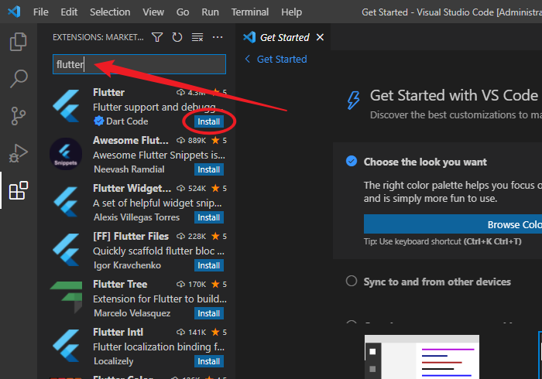Screen dimensions: 542x379
Task: Install the Flutter Intl extension
Action: [x=209, y=361]
